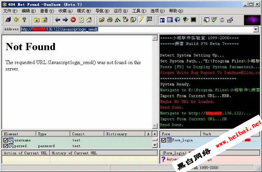Click the yellow snowflake toolbar icon
The image size is (262, 172).
(x=16, y=20)
